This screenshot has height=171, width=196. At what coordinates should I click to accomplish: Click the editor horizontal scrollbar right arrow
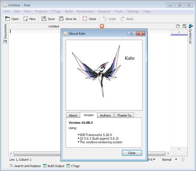point(168,154)
